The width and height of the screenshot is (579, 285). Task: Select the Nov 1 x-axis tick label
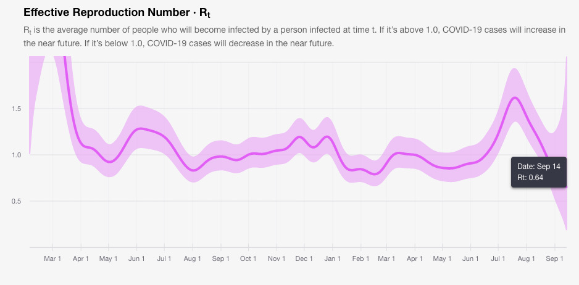[276, 258]
